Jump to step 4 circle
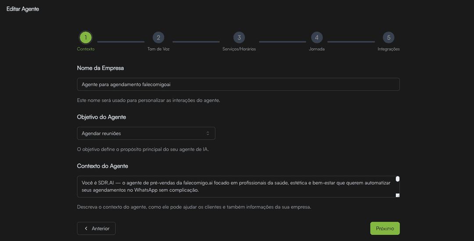Viewport: 474px width, 241px height. (317, 37)
